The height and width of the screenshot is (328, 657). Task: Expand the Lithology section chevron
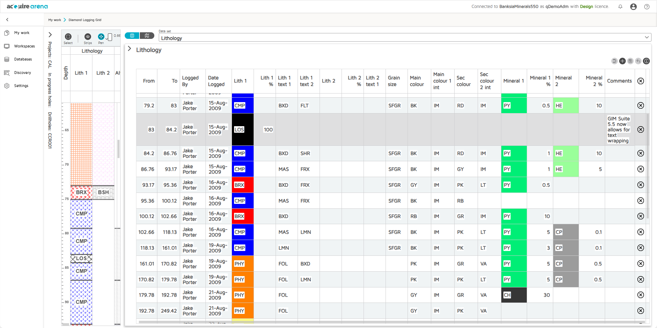130,49
